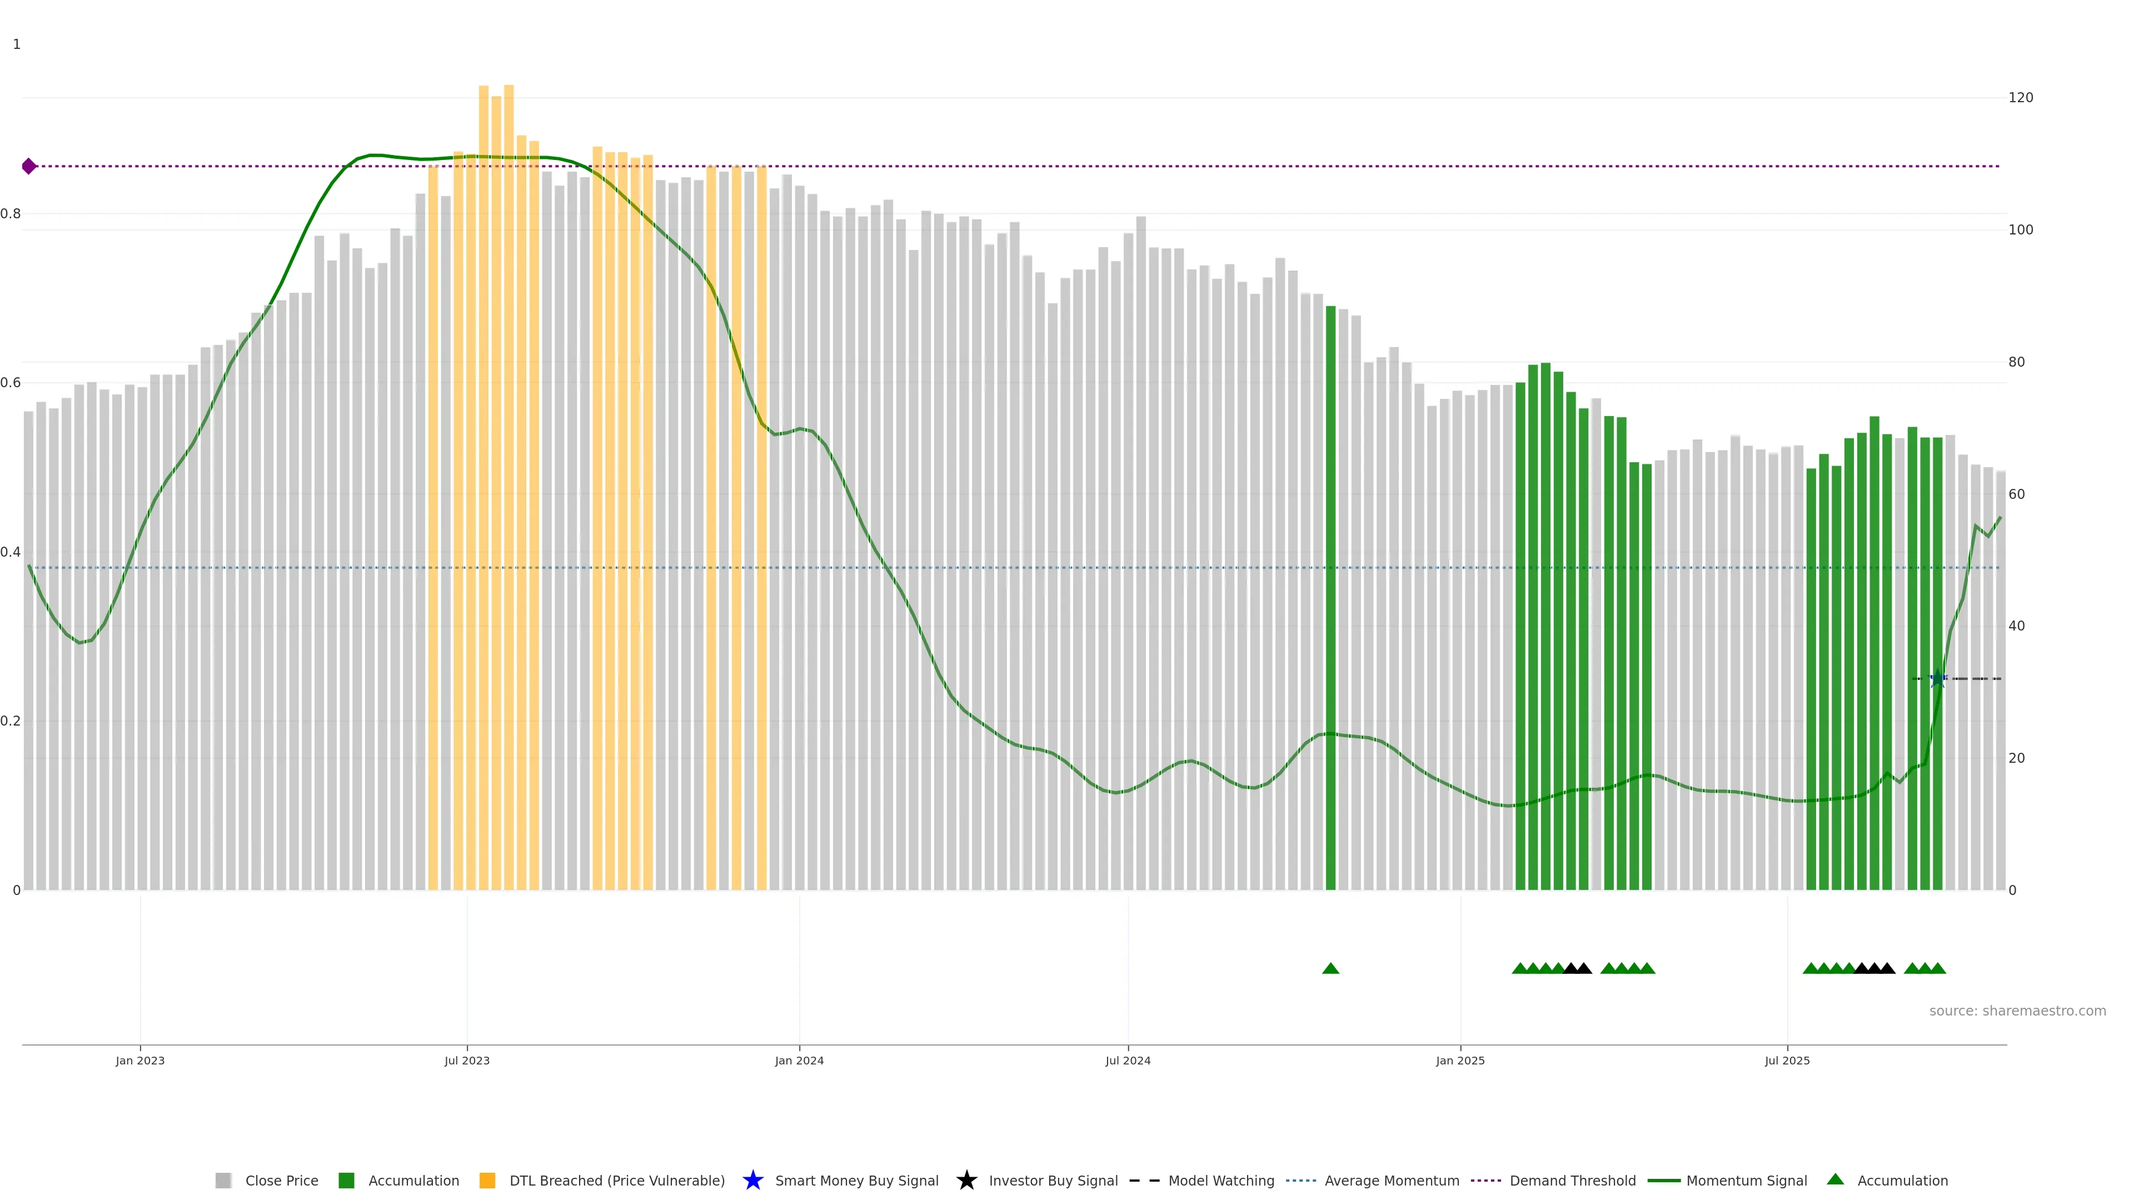Click the lone accumulation triangle before Jan 2025
Image resolution: width=2134 pixels, height=1200 pixels.
[1330, 968]
